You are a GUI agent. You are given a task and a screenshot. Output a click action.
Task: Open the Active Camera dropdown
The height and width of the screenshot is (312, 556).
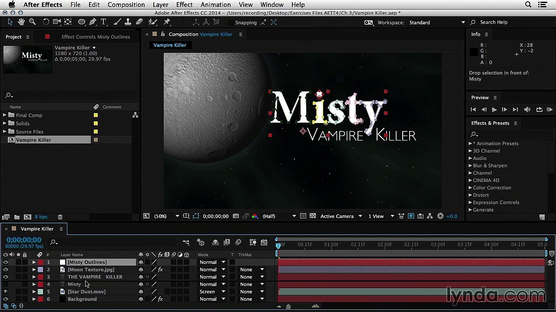pos(341,216)
